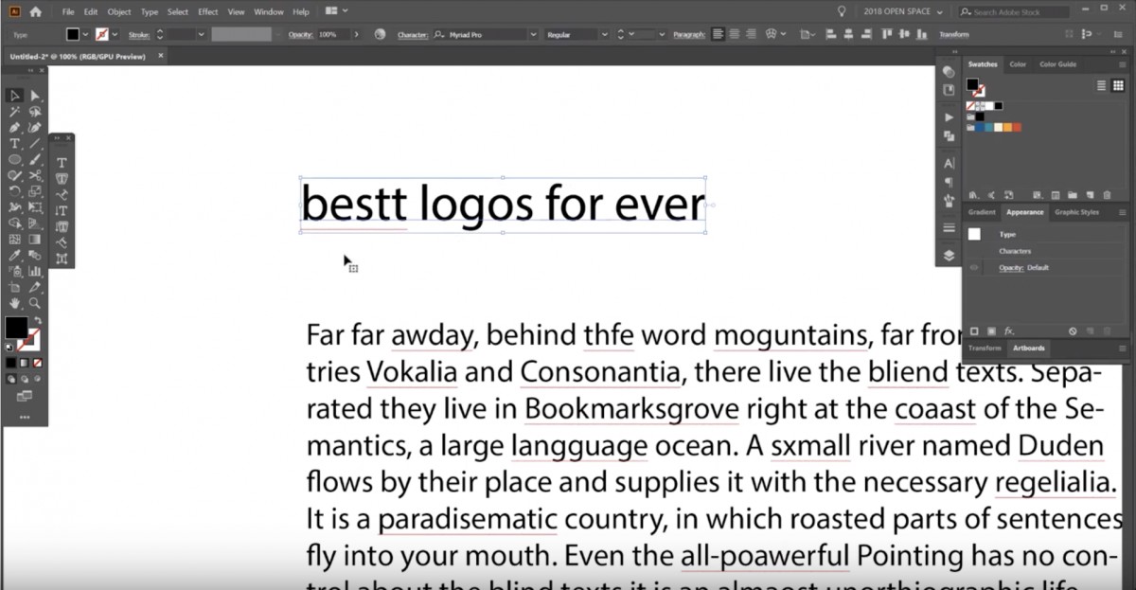The image size is (1136, 590).
Task: Open 2018 OPEN SPACE workspace switcher
Action: coord(903,11)
